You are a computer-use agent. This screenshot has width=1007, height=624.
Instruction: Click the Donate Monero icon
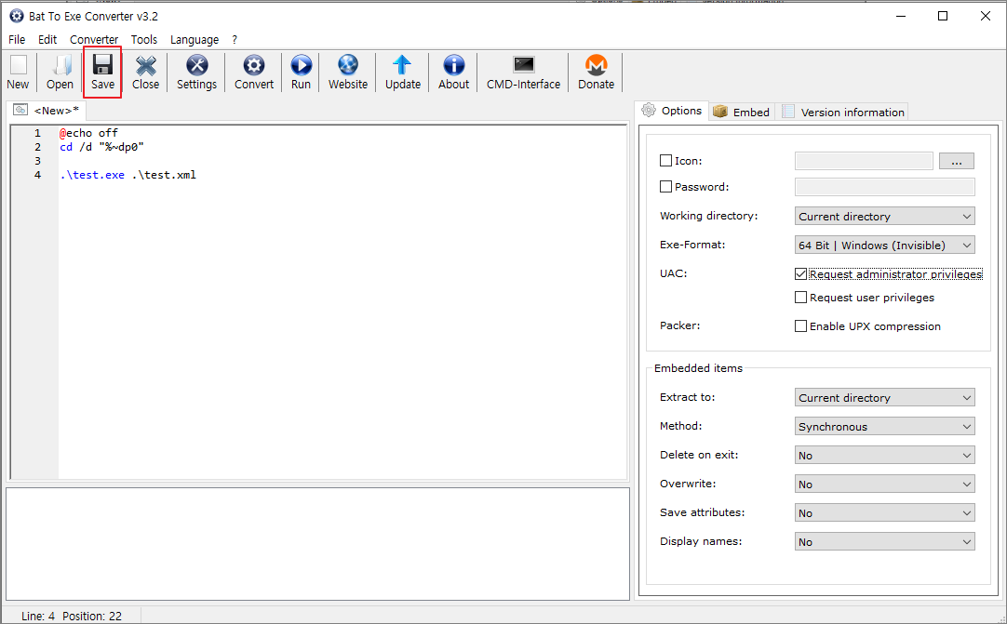596,65
